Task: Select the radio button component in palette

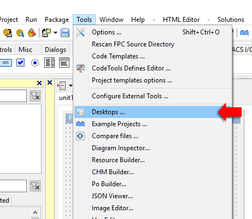Action: (x=35, y=63)
